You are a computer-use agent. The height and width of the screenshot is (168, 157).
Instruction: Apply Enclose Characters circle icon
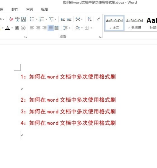pos(23,28)
